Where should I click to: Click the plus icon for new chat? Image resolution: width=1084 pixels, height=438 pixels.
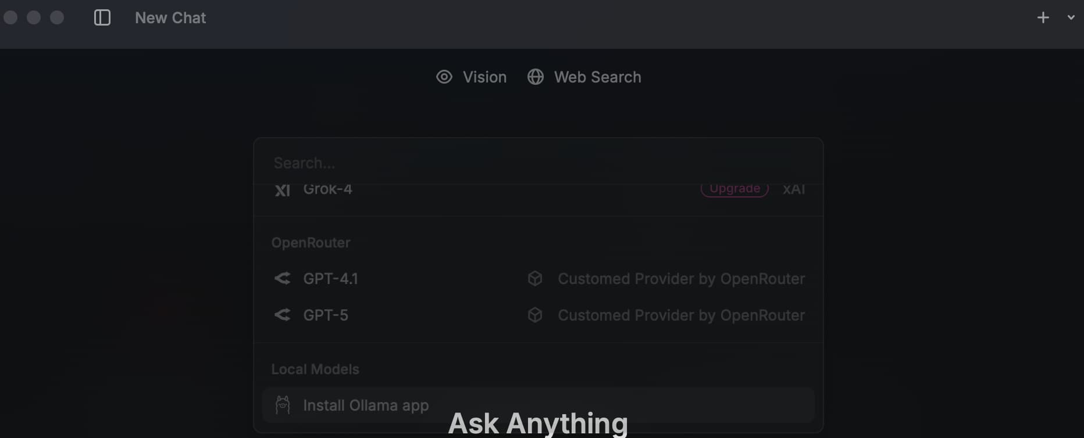click(x=1043, y=17)
